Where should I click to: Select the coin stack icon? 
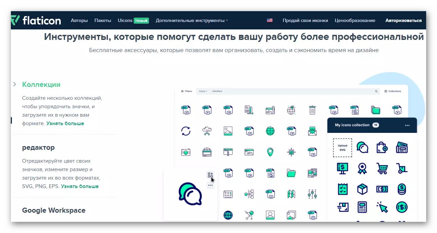click(402, 189)
